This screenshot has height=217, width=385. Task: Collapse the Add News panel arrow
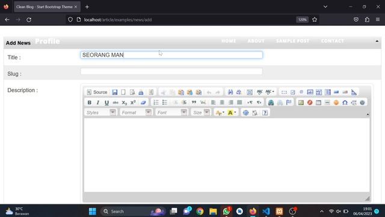377,41
